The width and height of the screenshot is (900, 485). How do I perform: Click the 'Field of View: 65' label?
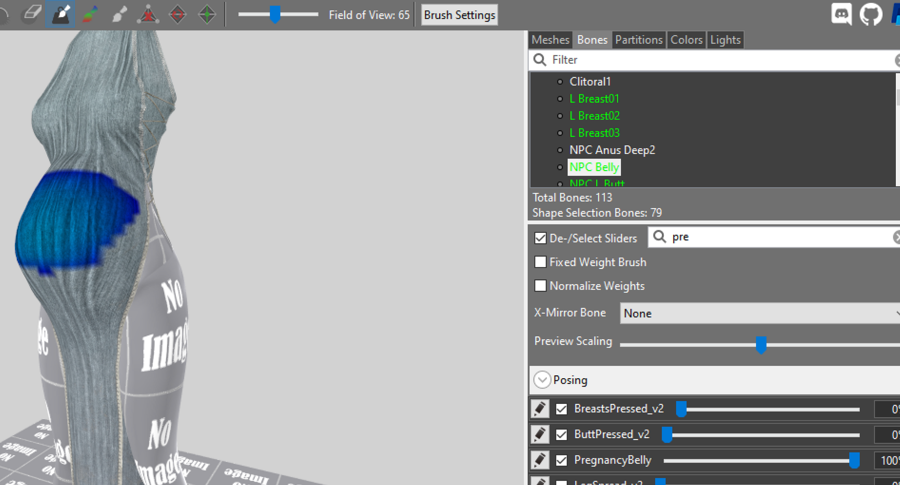[369, 15]
